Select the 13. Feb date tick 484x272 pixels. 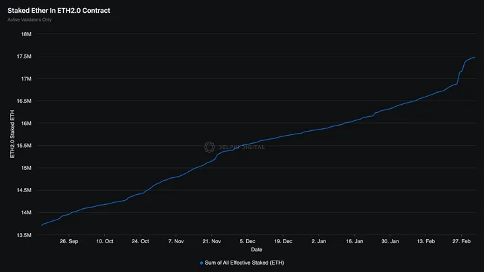pyautogui.click(x=426, y=240)
